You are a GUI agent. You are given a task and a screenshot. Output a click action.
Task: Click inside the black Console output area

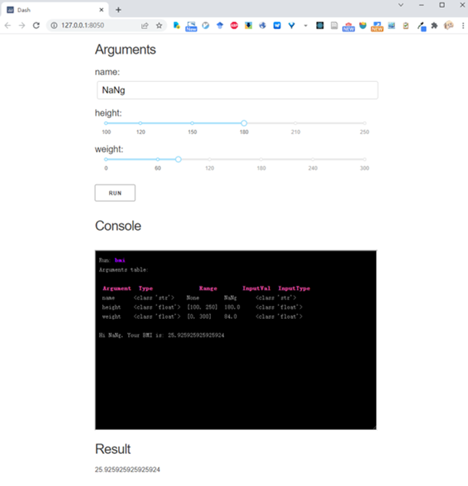coord(236,340)
